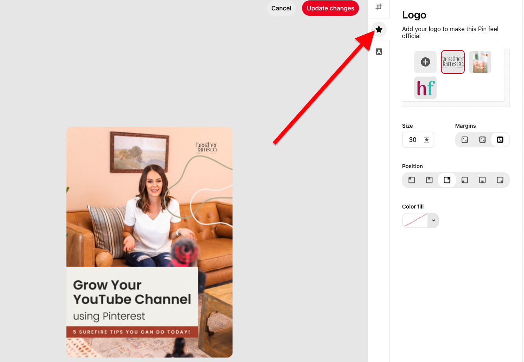524x362 pixels.
Task: Position the logo at bottom center
Action: tap(482, 180)
